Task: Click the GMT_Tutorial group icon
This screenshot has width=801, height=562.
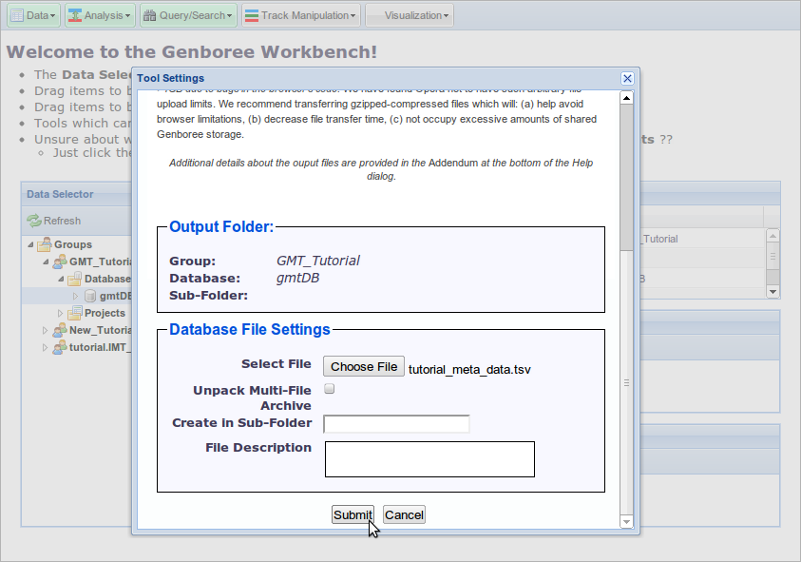Action: click(x=60, y=262)
